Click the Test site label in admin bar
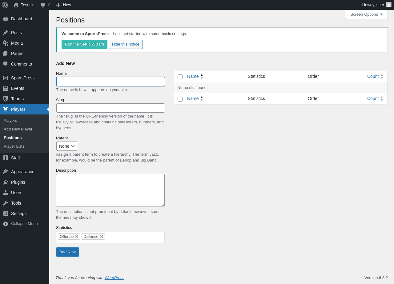 pos(28,5)
